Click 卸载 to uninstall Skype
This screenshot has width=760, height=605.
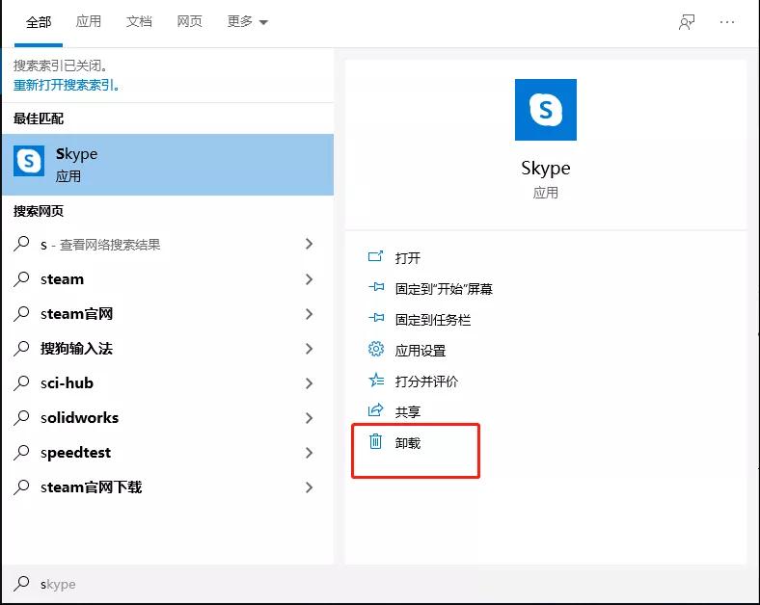(x=408, y=443)
